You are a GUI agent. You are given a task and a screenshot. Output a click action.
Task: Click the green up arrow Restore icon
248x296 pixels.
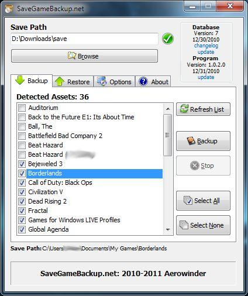60,81
